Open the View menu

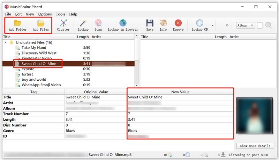30,14
